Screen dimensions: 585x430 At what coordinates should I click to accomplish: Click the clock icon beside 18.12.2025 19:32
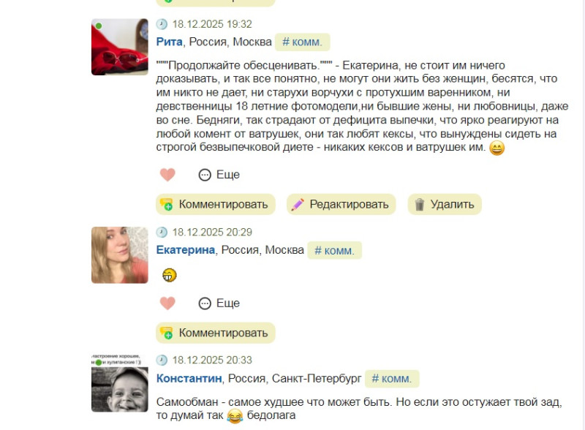click(162, 24)
